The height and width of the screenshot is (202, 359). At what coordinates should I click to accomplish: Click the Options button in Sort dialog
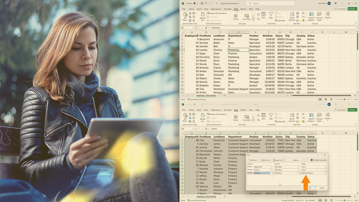[296, 160]
